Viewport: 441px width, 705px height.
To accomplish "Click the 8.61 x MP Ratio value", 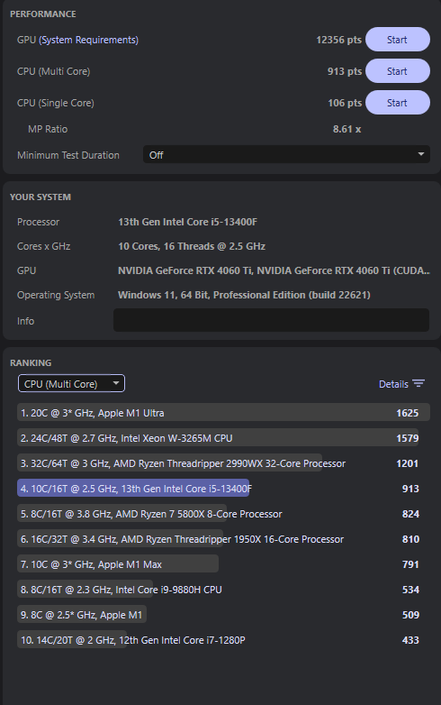I will 346,129.
